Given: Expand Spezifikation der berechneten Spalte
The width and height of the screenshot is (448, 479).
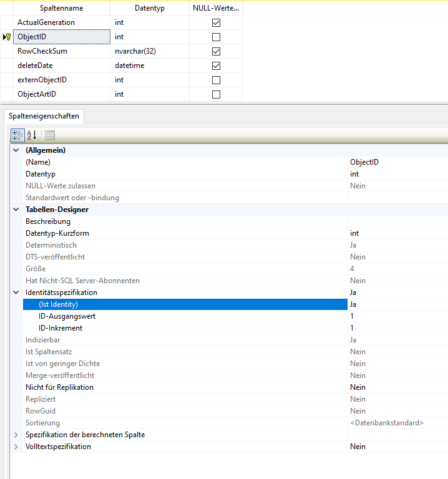Looking at the screenshot, I should pos(16,435).
